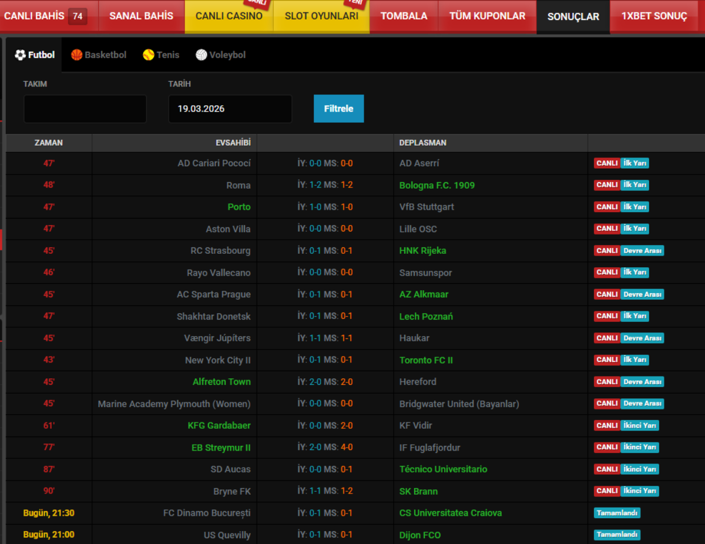Click the volleyball icon next to Voleybol
Viewport: 705px width, 544px height.
(x=202, y=55)
